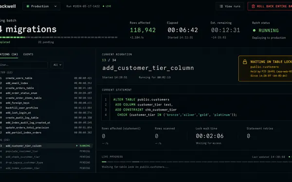Expand the All status filter dropdown

(x=57, y=65)
